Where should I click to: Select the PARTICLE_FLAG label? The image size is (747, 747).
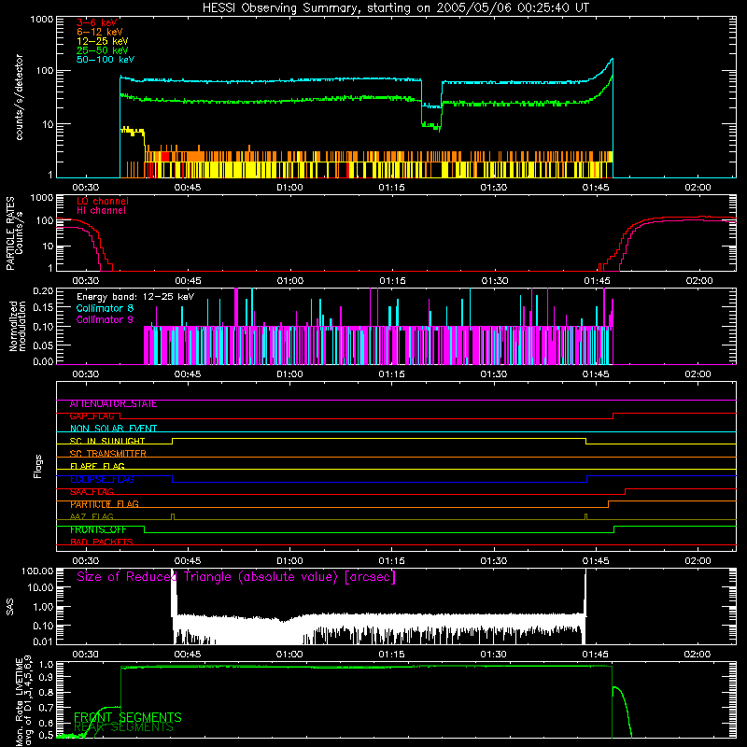click(x=105, y=504)
